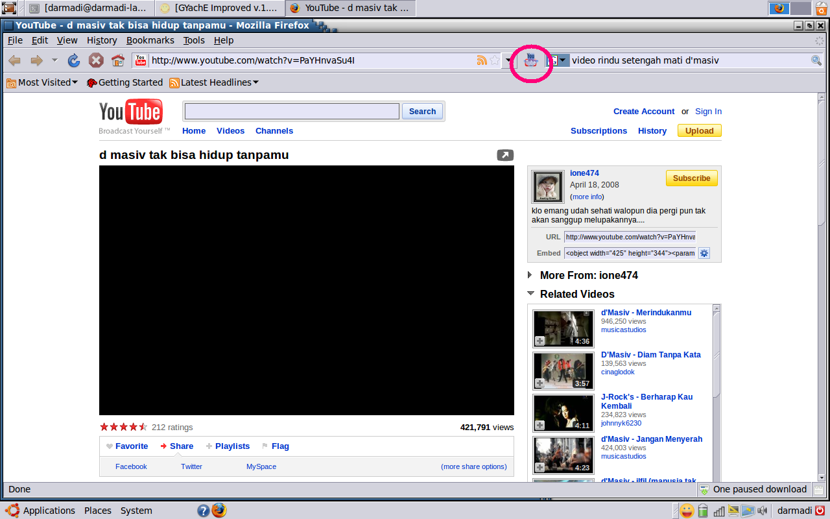Reload the page with the refresh icon
Image resolution: width=830 pixels, height=519 pixels.
pos(74,60)
